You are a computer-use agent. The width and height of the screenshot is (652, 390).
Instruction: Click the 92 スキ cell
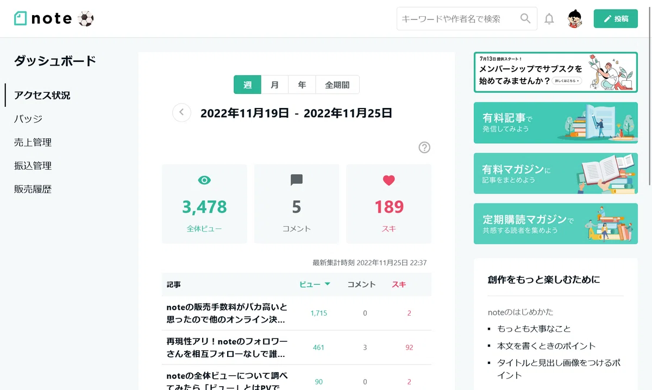click(x=409, y=347)
